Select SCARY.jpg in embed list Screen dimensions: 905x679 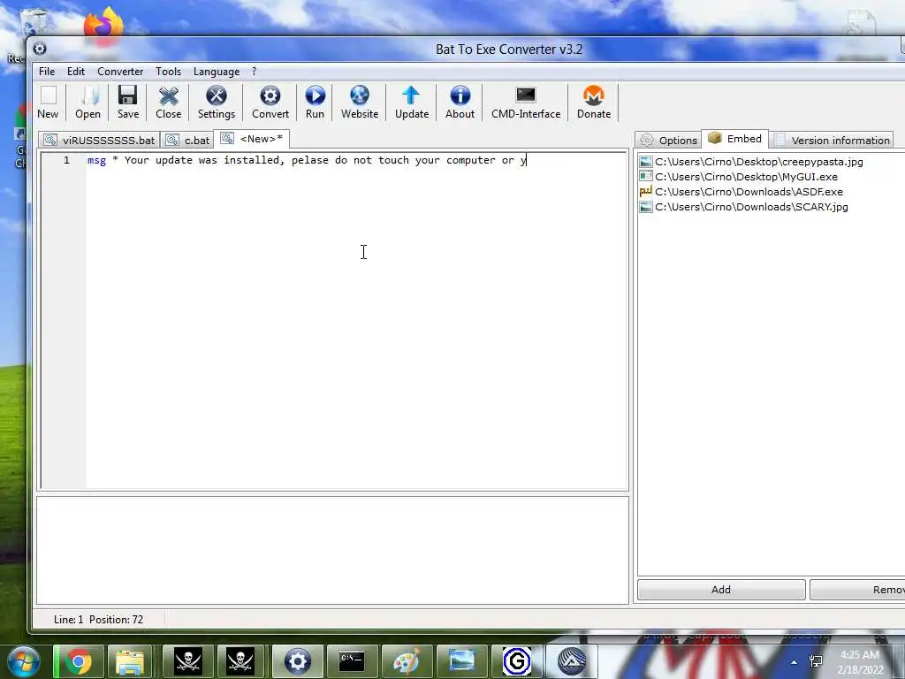pos(744,207)
